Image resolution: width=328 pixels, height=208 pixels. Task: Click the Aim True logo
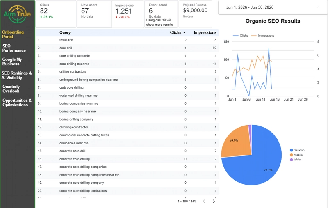point(17,14)
